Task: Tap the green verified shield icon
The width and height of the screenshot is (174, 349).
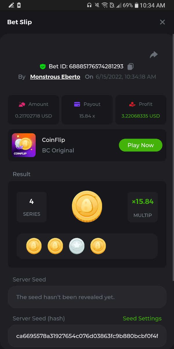Action: click(43, 67)
